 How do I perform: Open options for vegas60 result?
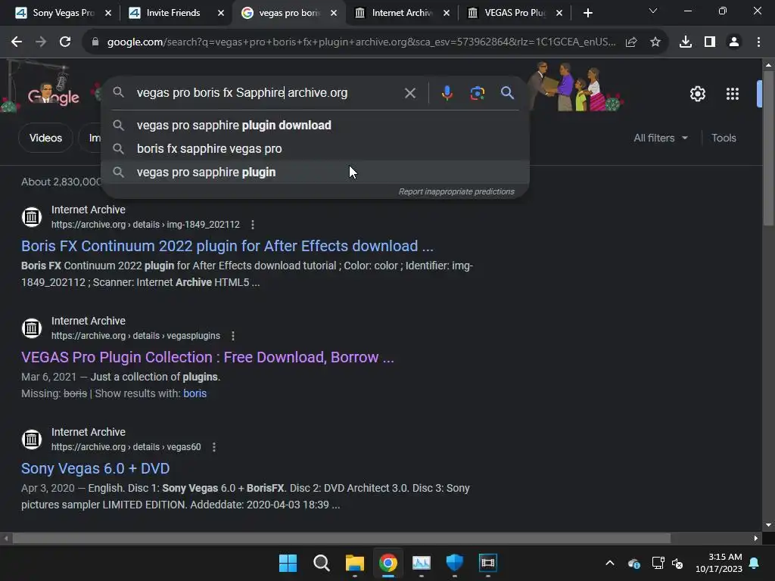214,447
